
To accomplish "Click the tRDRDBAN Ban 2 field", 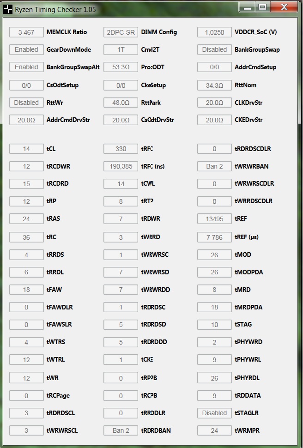I will pyautogui.click(x=121, y=430).
